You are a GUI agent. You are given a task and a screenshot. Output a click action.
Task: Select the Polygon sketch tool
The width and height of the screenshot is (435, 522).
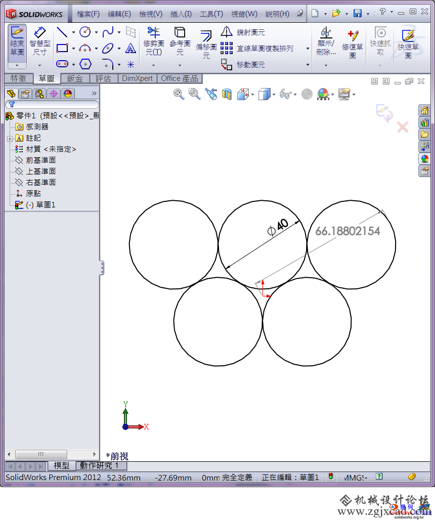(x=85, y=64)
